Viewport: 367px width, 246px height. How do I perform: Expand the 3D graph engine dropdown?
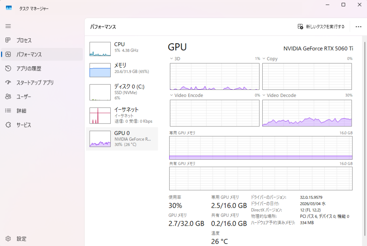point(171,59)
